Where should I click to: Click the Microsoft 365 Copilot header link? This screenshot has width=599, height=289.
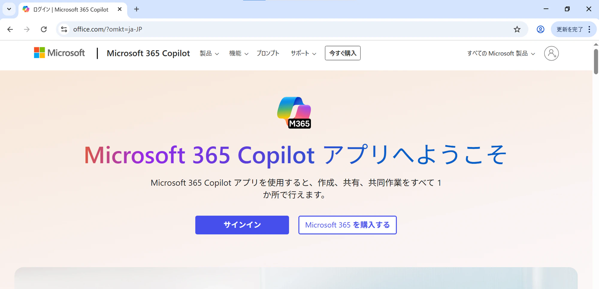tap(148, 53)
